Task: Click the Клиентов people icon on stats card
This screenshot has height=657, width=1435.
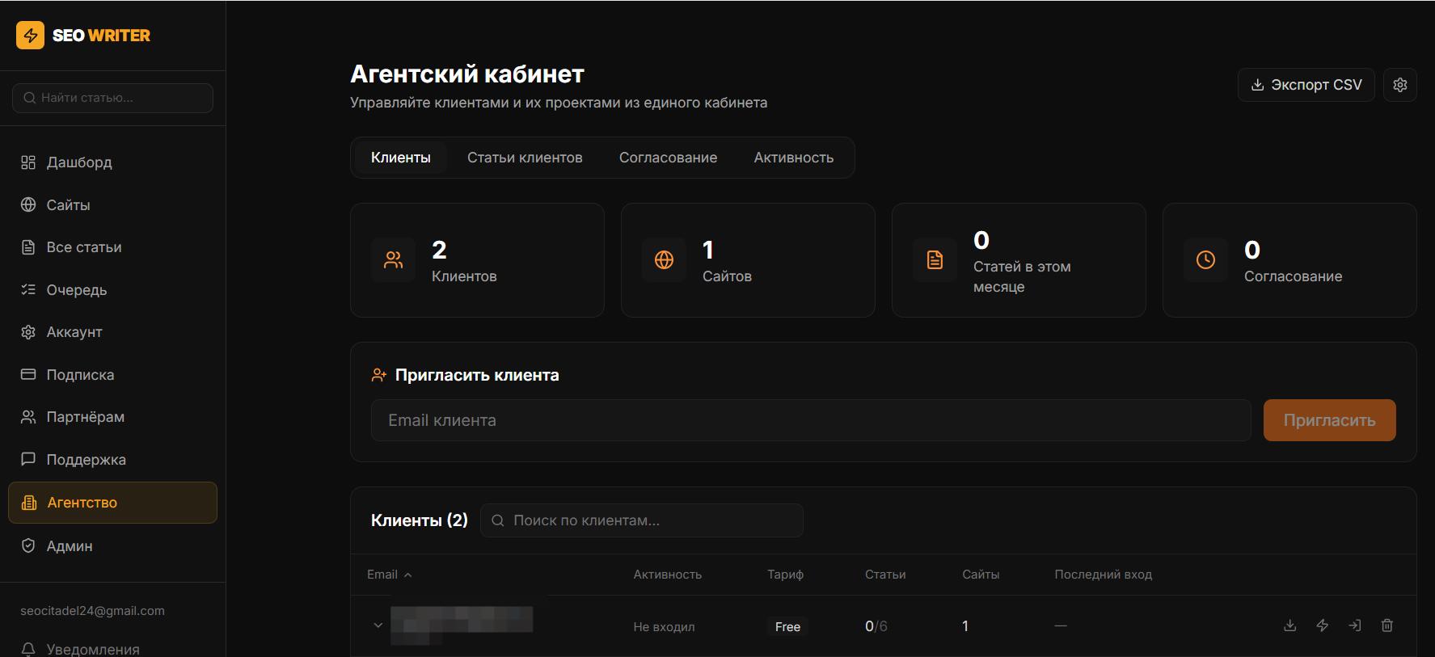Action: pos(393,259)
